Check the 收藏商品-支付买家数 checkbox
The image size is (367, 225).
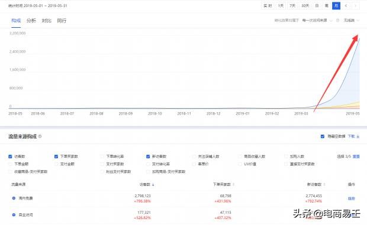click(10, 172)
